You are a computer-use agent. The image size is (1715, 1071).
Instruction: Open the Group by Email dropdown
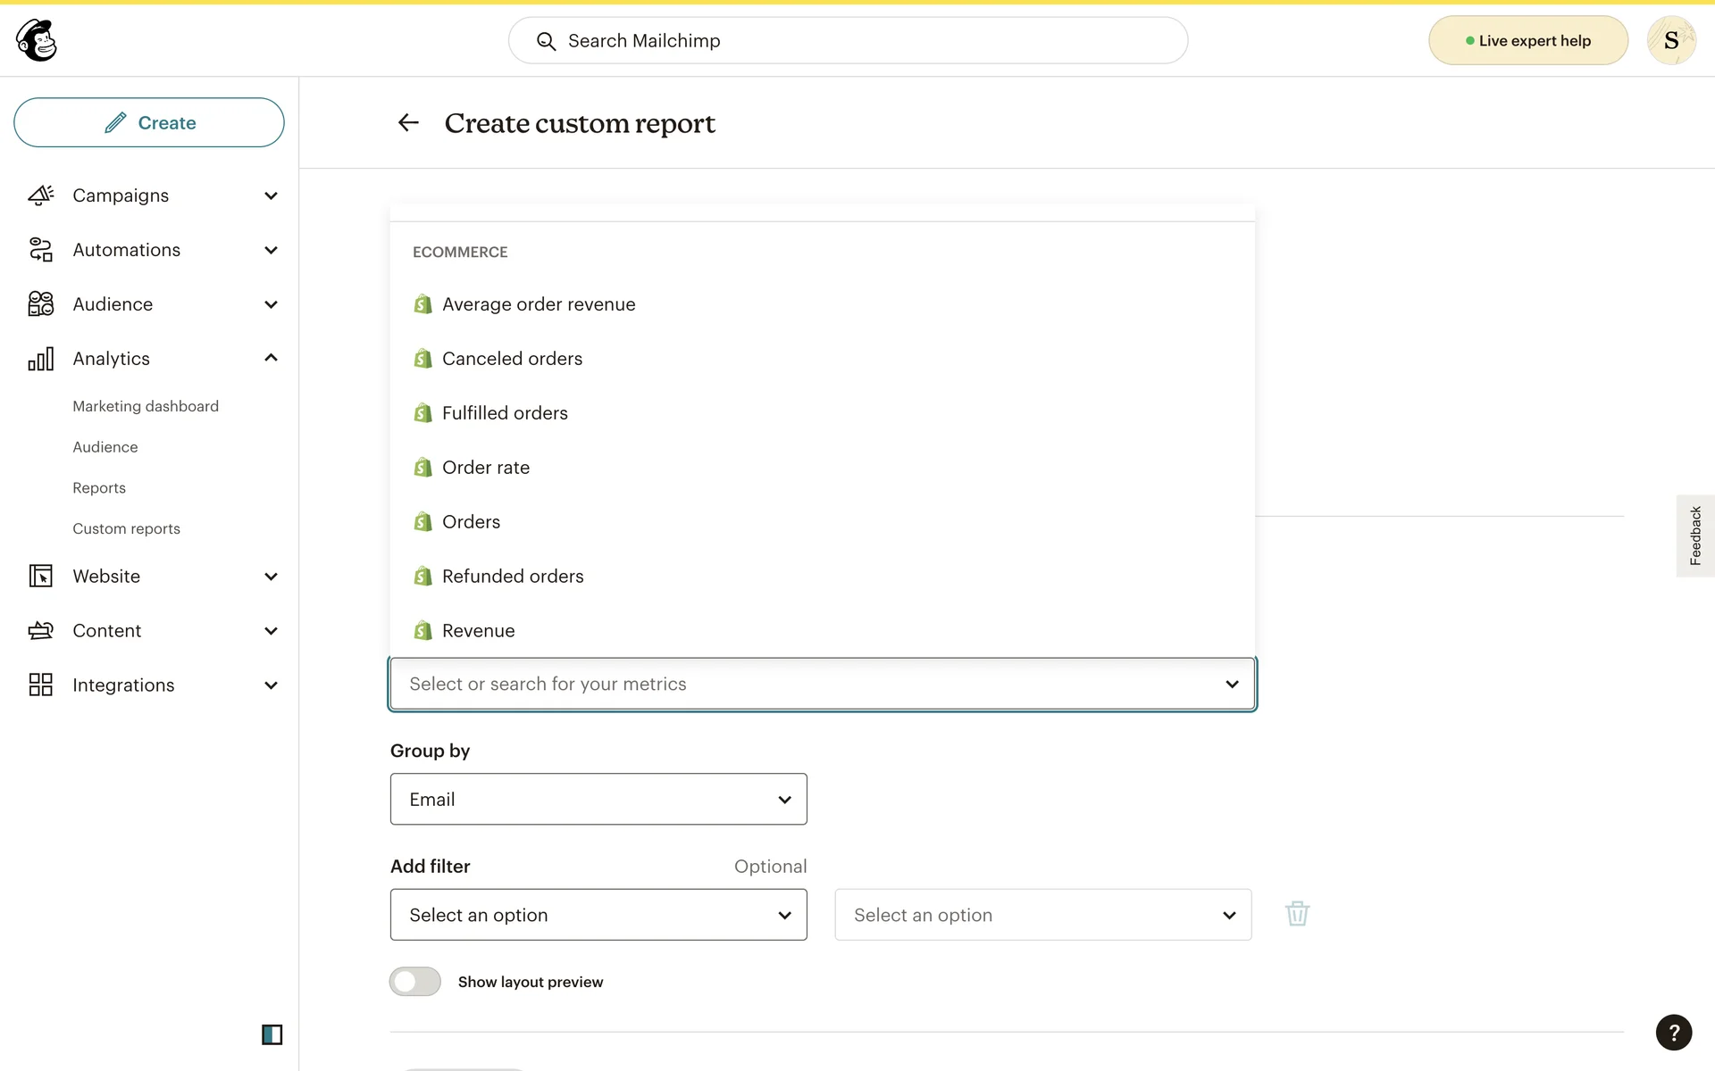[598, 800]
